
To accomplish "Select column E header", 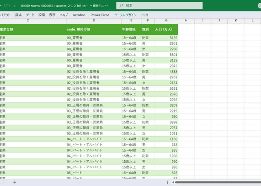I will 131,20.
